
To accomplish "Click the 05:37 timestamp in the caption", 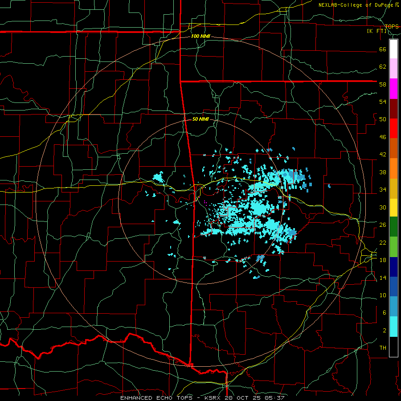I will [275, 398].
